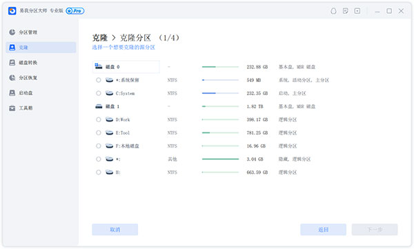Open the notifications bell icon
The height and width of the screenshot is (249, 414).
point(333,11)
